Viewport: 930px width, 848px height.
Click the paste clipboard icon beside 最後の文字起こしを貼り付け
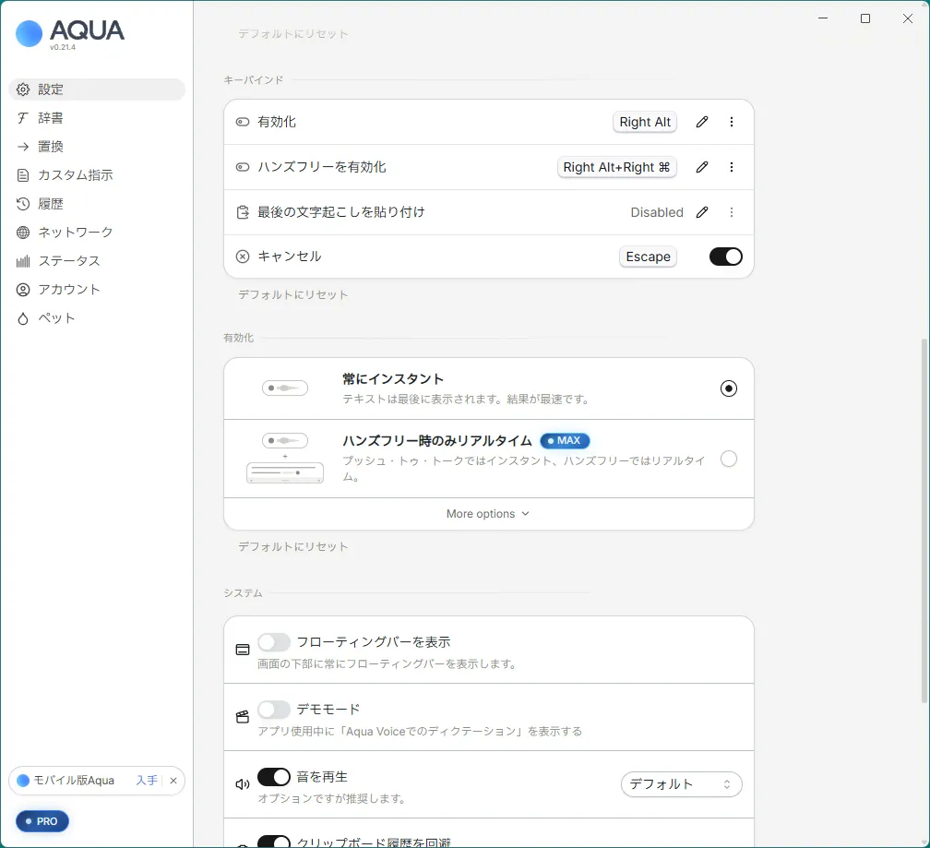243,212
